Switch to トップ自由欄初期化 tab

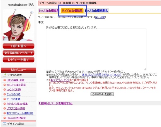click(x=96, y=11)
